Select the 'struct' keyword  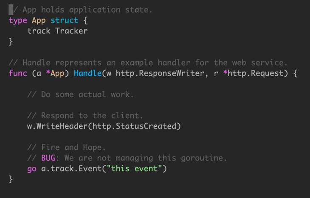point(64,20)
